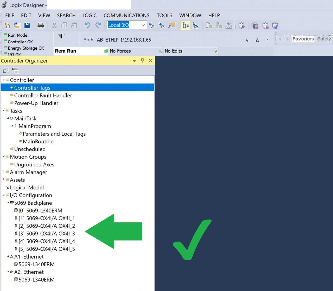Open the COMMUNICATIONS menu

click(126, 15)
